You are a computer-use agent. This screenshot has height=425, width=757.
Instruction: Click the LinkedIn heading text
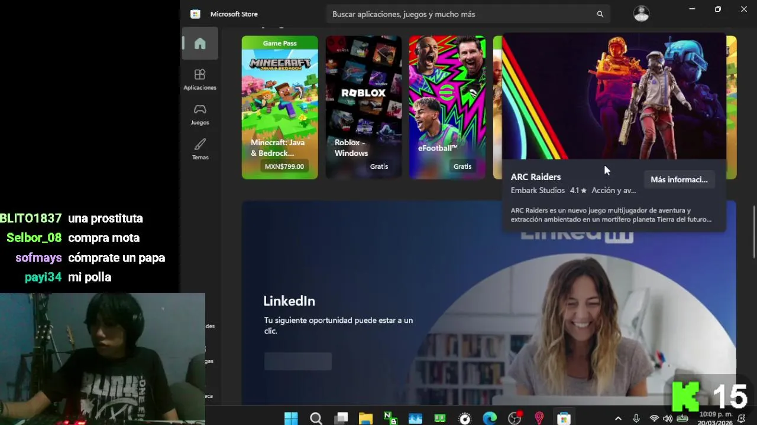click(289, 301)
